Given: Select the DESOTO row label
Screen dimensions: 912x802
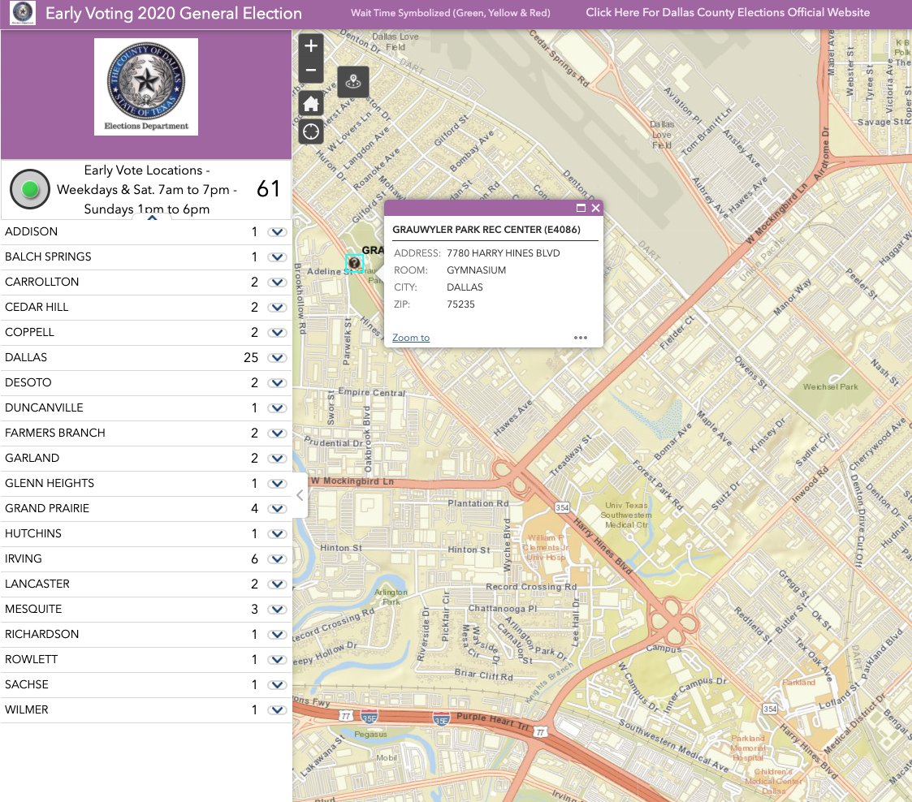Looking at the screenshot, I should pyautogui.click(x=28, y=382).
